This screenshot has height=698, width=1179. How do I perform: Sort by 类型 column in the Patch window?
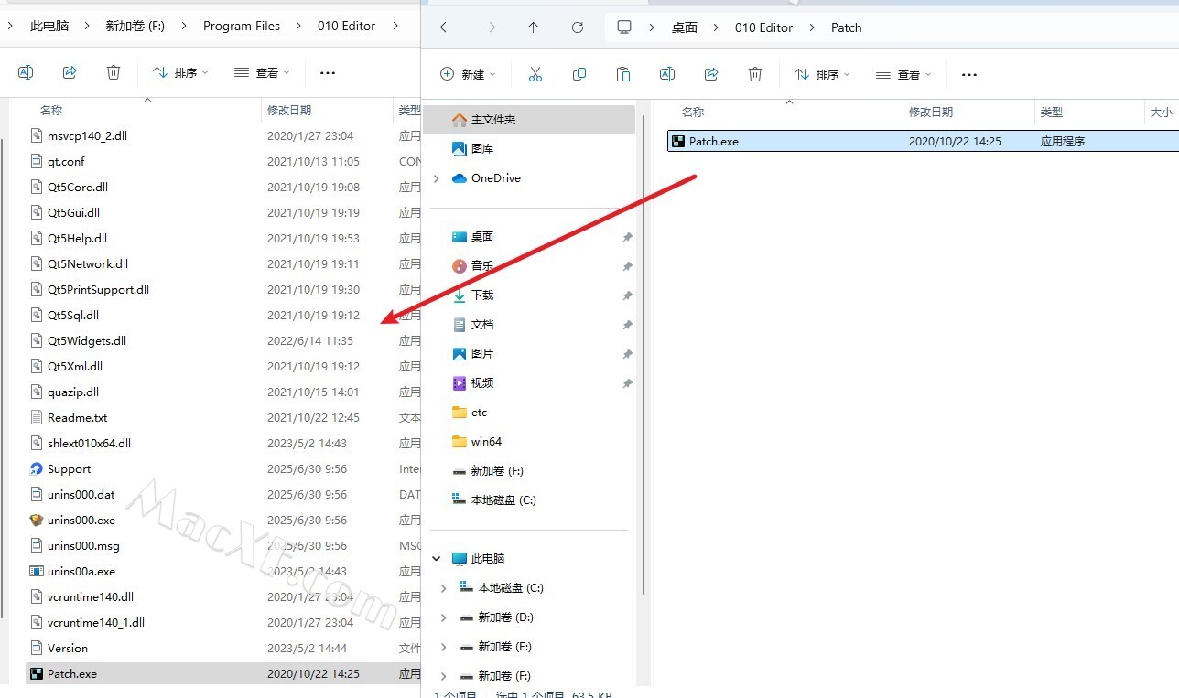click(1052, 112)
